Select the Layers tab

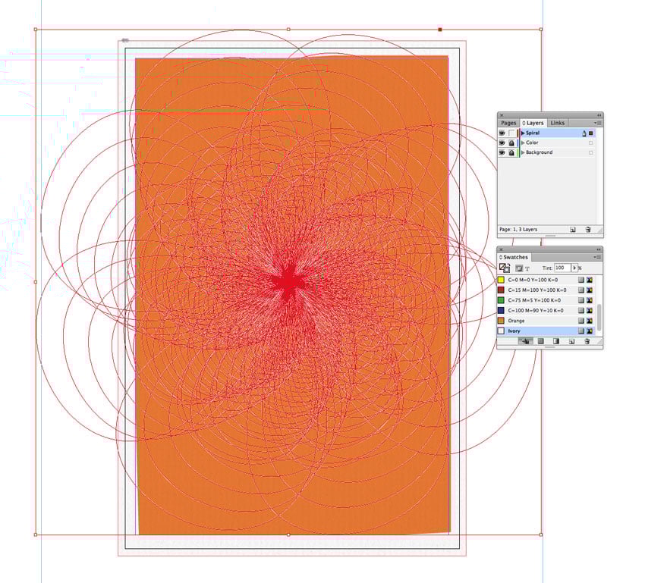click(533, 123)
